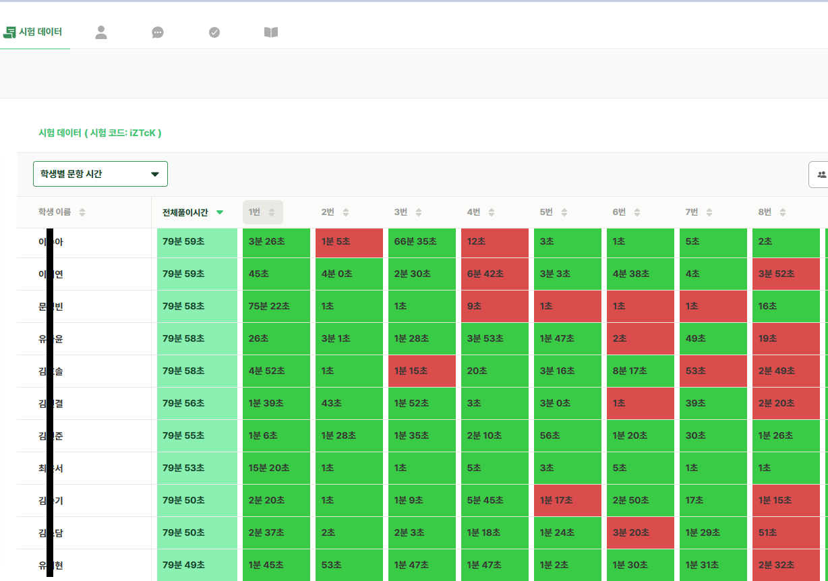Click the 3분 53초 cell
828x581 pixels.
click(495, 338)
